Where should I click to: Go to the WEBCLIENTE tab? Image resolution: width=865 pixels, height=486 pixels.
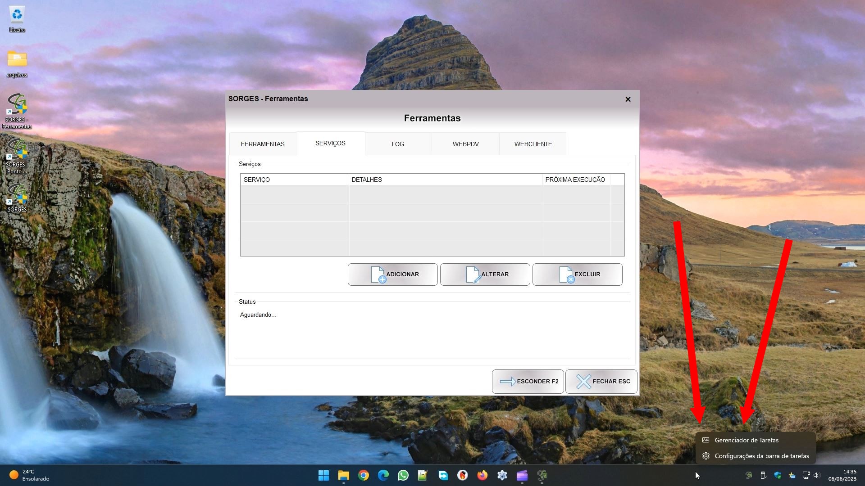coord(533,144)
